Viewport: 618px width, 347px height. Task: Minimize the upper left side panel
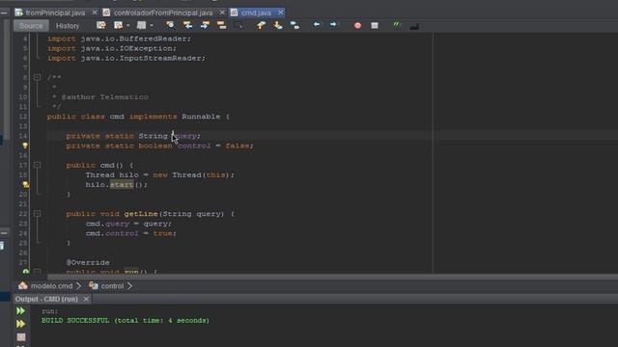pyautogui.click(x=4, y=13)
